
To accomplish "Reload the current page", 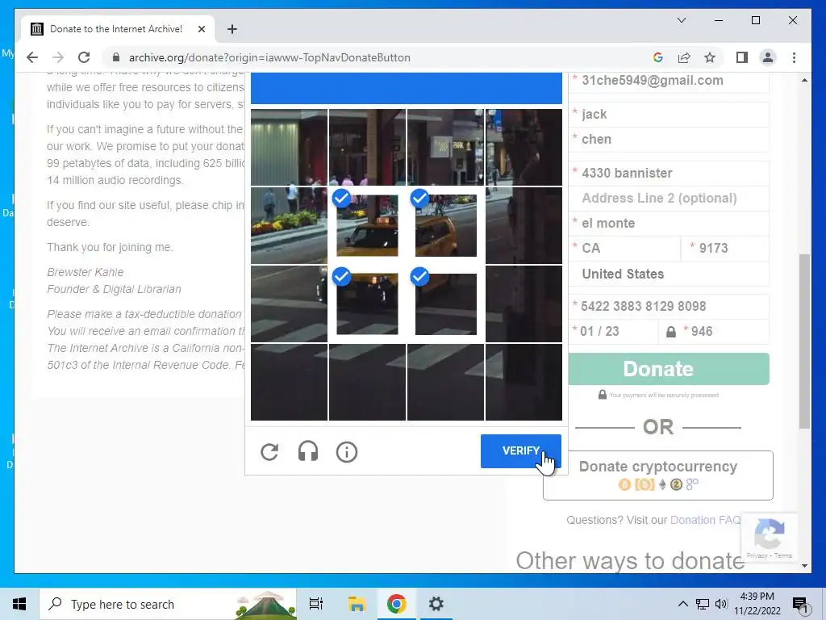I will point(84,57).
